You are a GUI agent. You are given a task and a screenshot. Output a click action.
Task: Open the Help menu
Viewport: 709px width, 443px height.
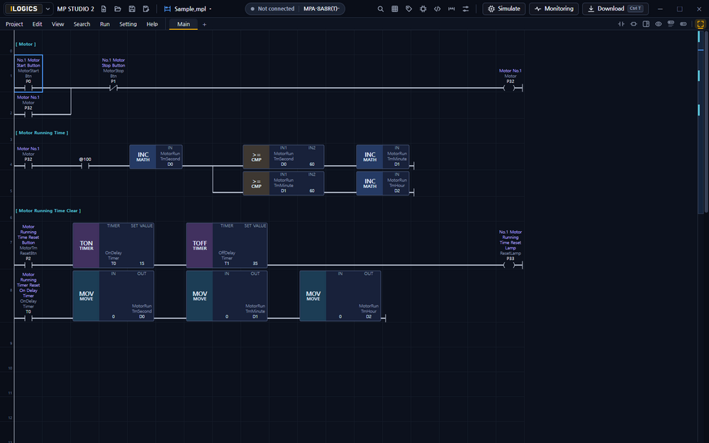coord(152,24)
